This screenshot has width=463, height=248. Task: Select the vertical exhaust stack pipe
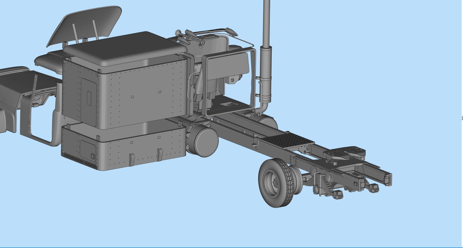point(267,23)
